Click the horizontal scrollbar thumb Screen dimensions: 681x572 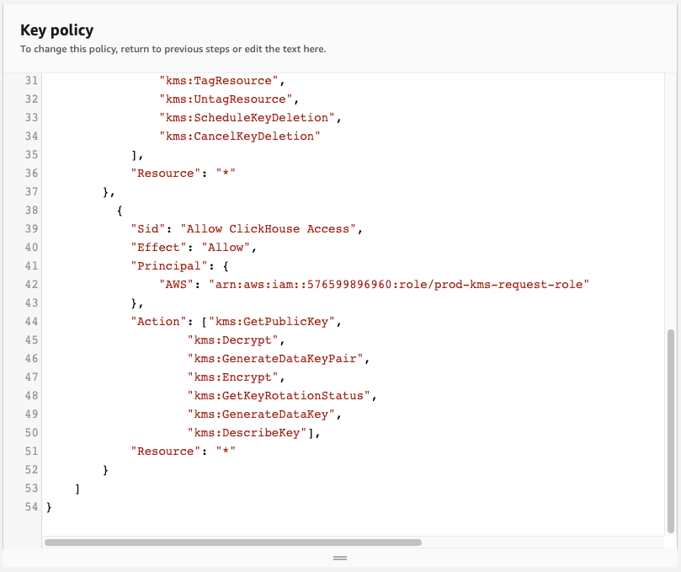tap(232, 543)
